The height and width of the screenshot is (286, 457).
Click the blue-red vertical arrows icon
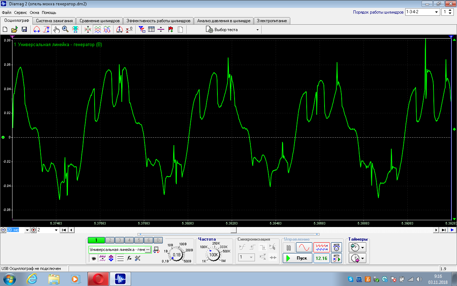coord(111,258)
